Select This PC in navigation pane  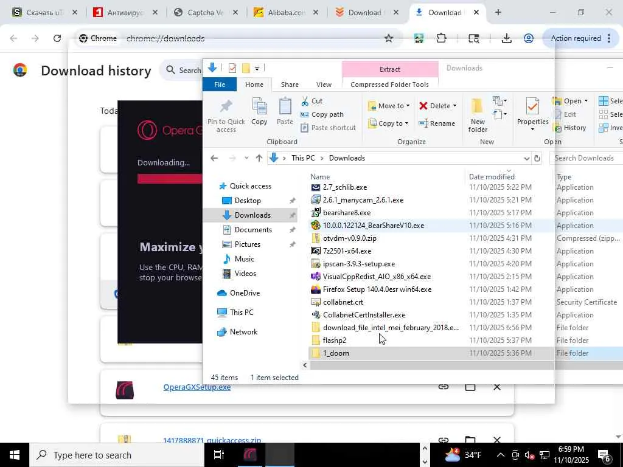coord(241,313)
